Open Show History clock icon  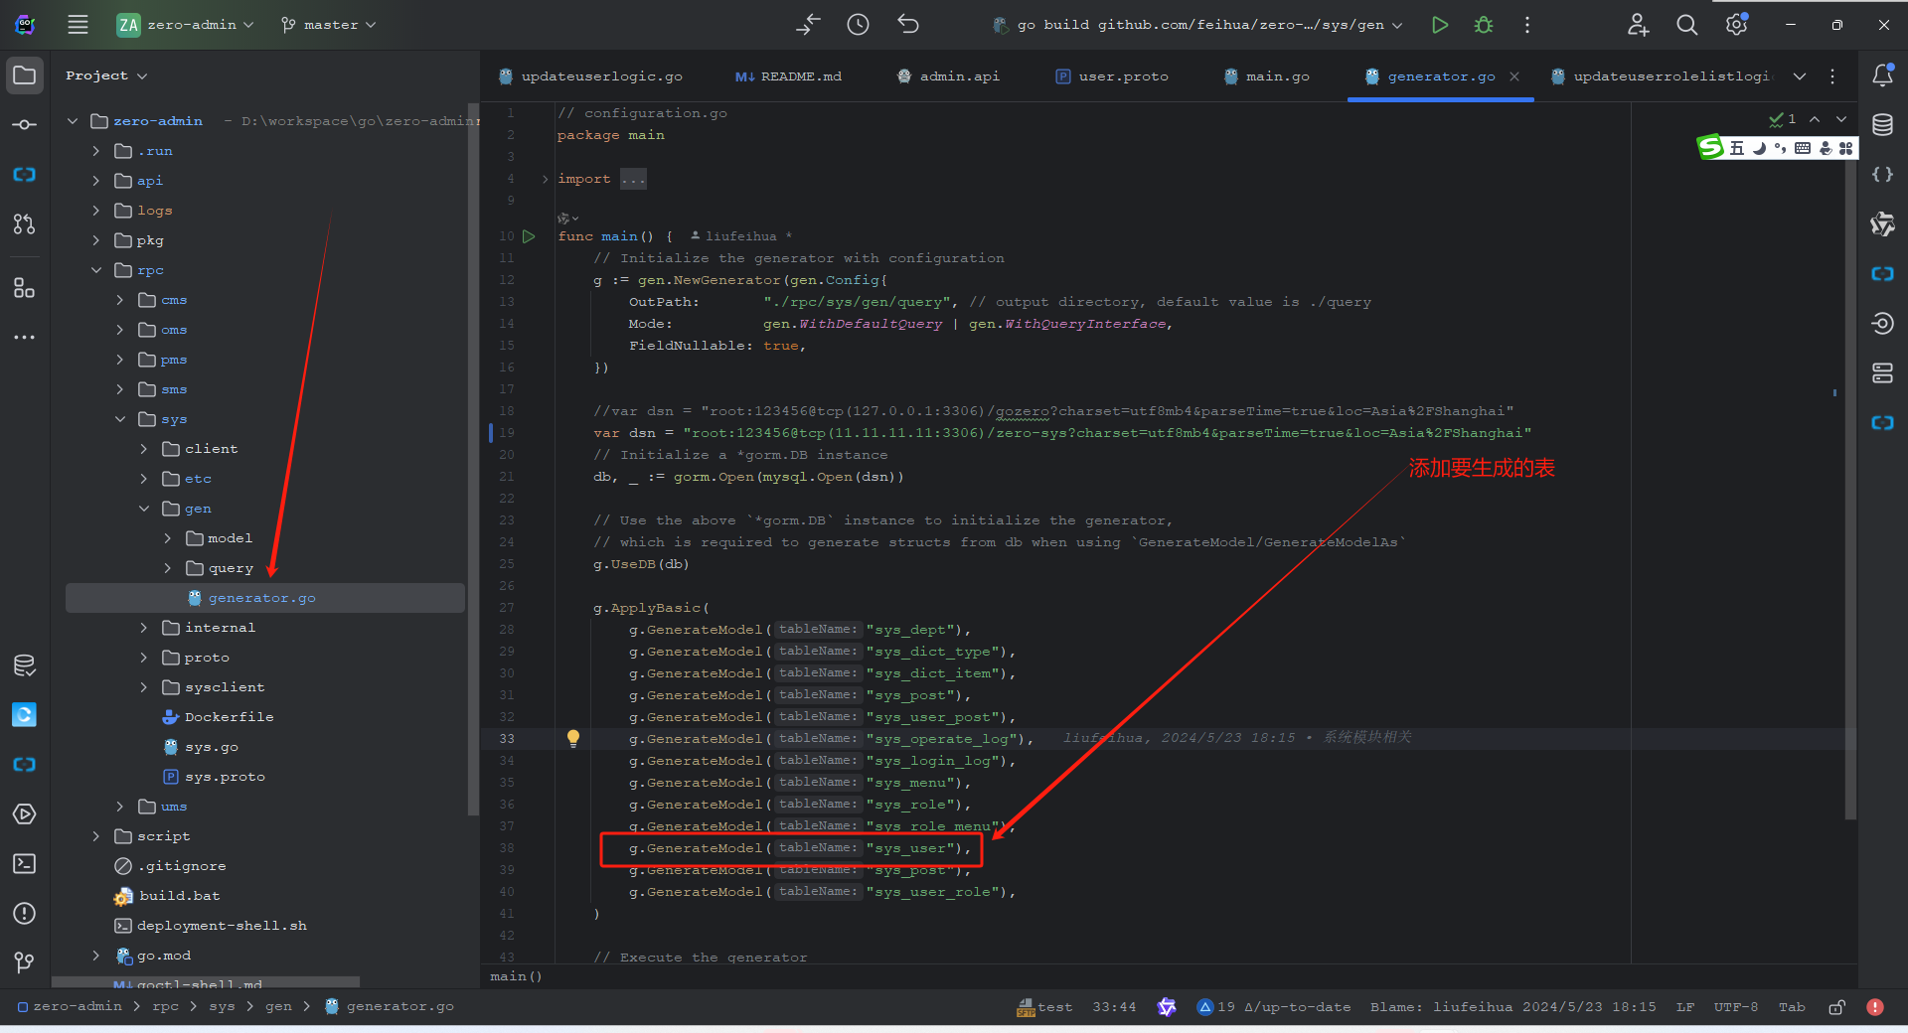859,25
